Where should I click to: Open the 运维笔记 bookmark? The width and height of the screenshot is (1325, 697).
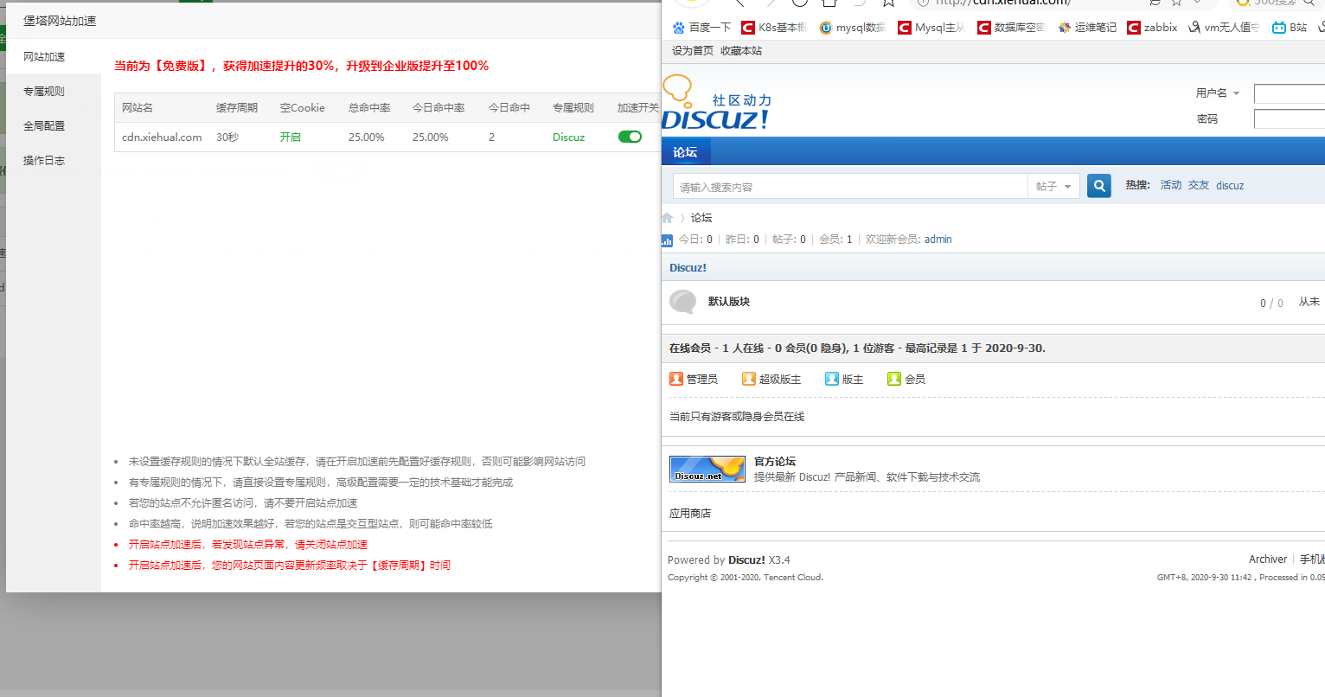click(1087, 28)
